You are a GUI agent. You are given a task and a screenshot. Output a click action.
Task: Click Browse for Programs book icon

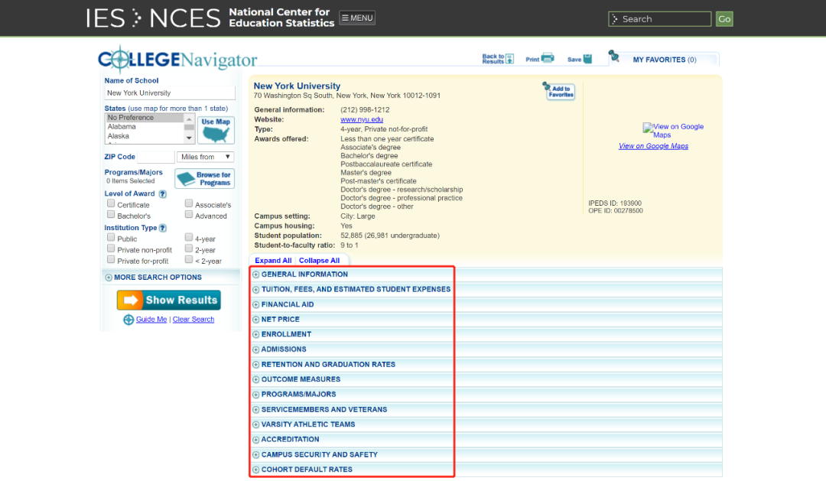[x=204, y=179]
